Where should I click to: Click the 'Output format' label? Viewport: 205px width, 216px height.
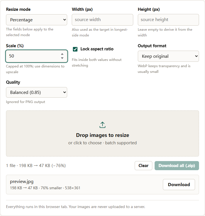[x=152, y=46]
